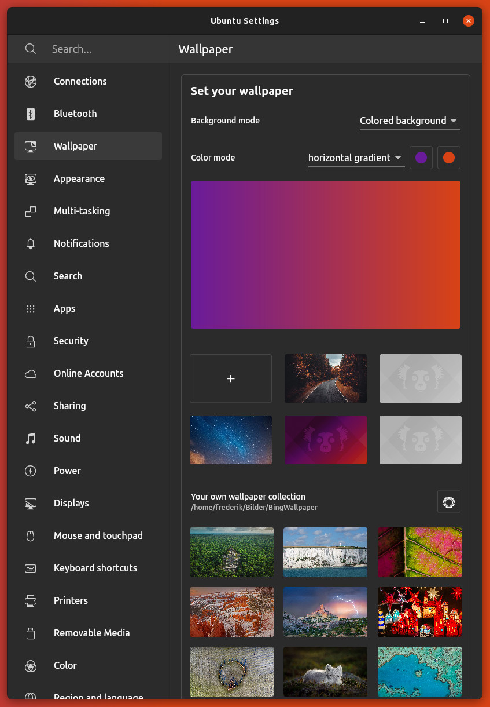490x707 pixels.
Task: Choose the autumn forest road wallpaper thumbnail
Action: tap(325, 378)
